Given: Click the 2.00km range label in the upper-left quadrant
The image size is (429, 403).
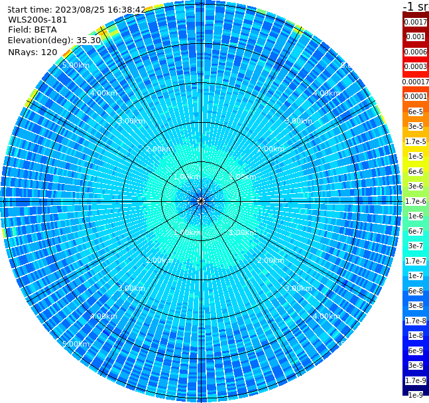Looking at the screenshot, I should click(160, 149).
